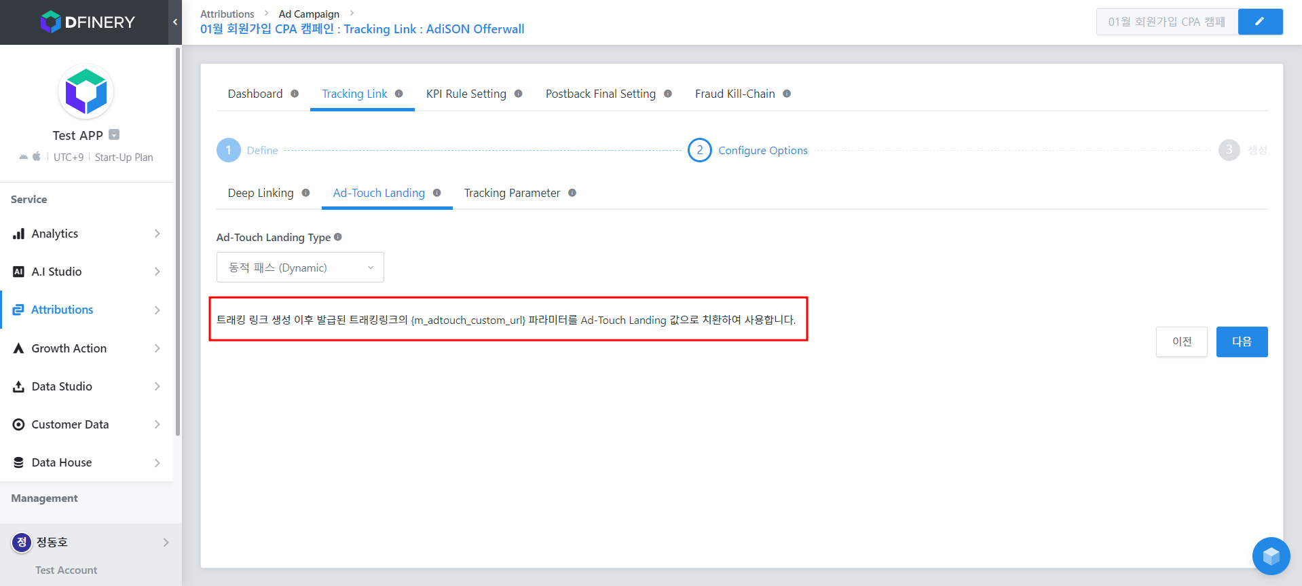Viewport: 1302px width, 586px height.
Task: Click the Ad-Touch Landing Type info icon
Action: point(338,237)
